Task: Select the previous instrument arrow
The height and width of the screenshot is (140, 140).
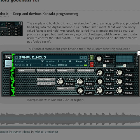Action: tap(81, 57)
